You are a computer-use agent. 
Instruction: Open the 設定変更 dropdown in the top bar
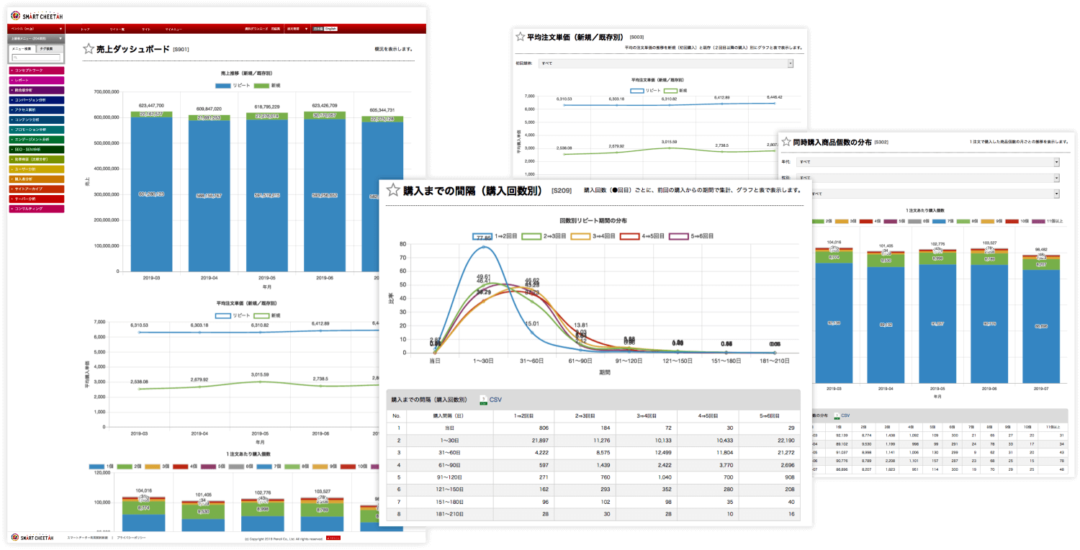[297, 29]
